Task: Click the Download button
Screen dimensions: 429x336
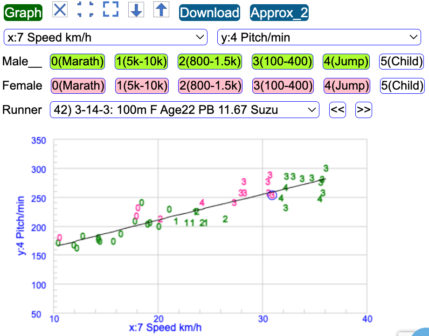Action: (x=209, y=13)
